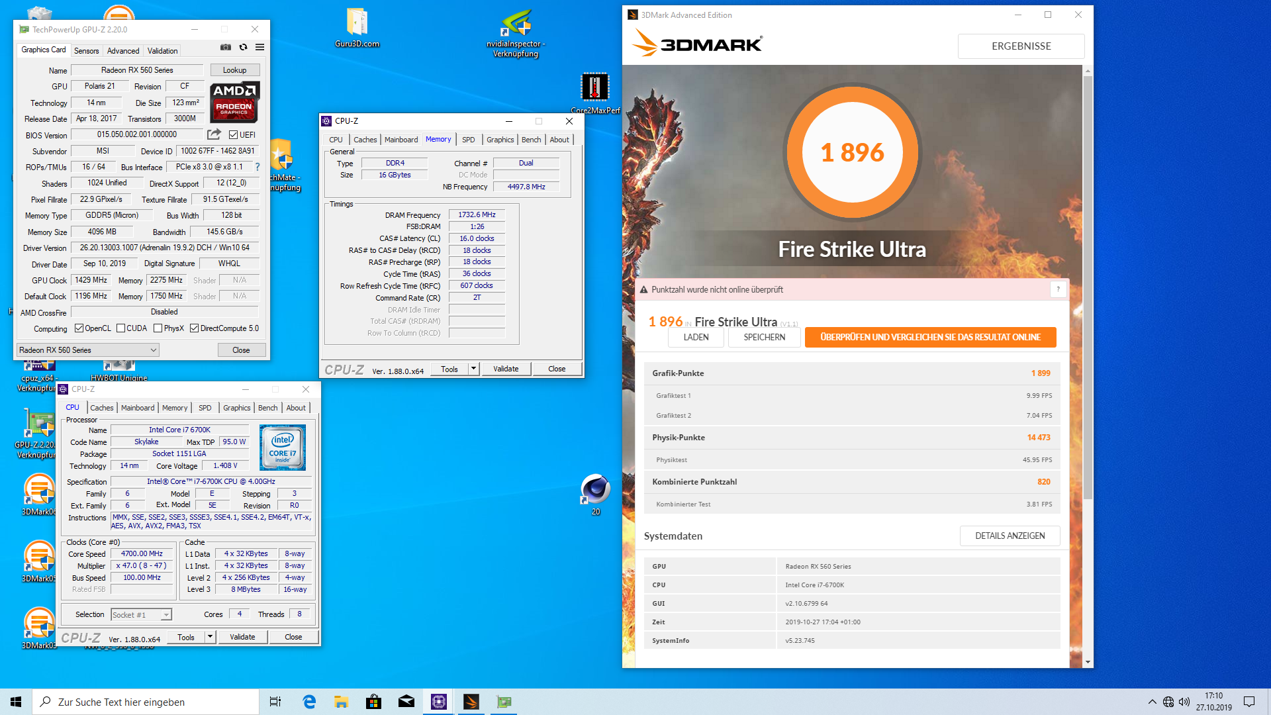Open the GPU-Z hamburger menu icon
1271x715 pixels.
tap(260, 48)
